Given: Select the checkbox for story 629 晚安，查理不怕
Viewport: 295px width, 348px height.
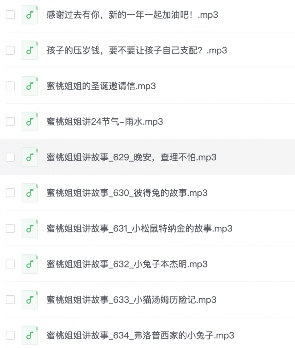Looking at the screenshot, I should click(x=10, y=157).
